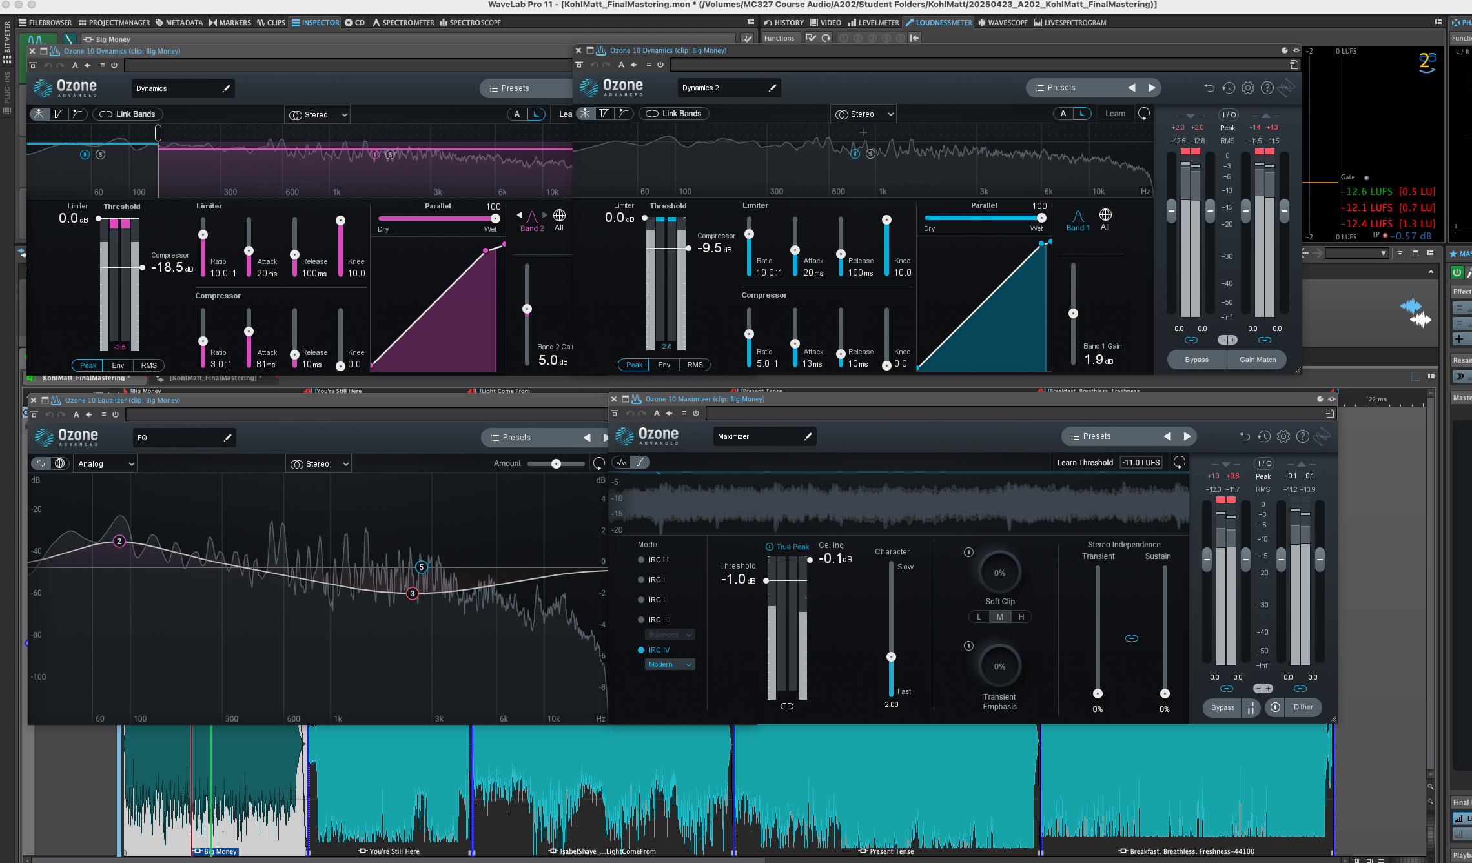1472x863 pixels.
Task: Open Stereo dropdown in Dynamics 2 window
Action: (864, 114)
